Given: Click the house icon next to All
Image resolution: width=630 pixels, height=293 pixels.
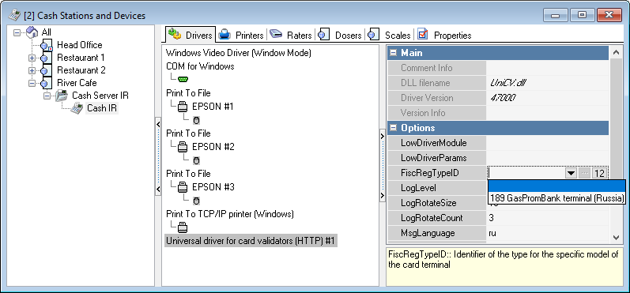Looking at the screenshot, I should coord(32,32).
